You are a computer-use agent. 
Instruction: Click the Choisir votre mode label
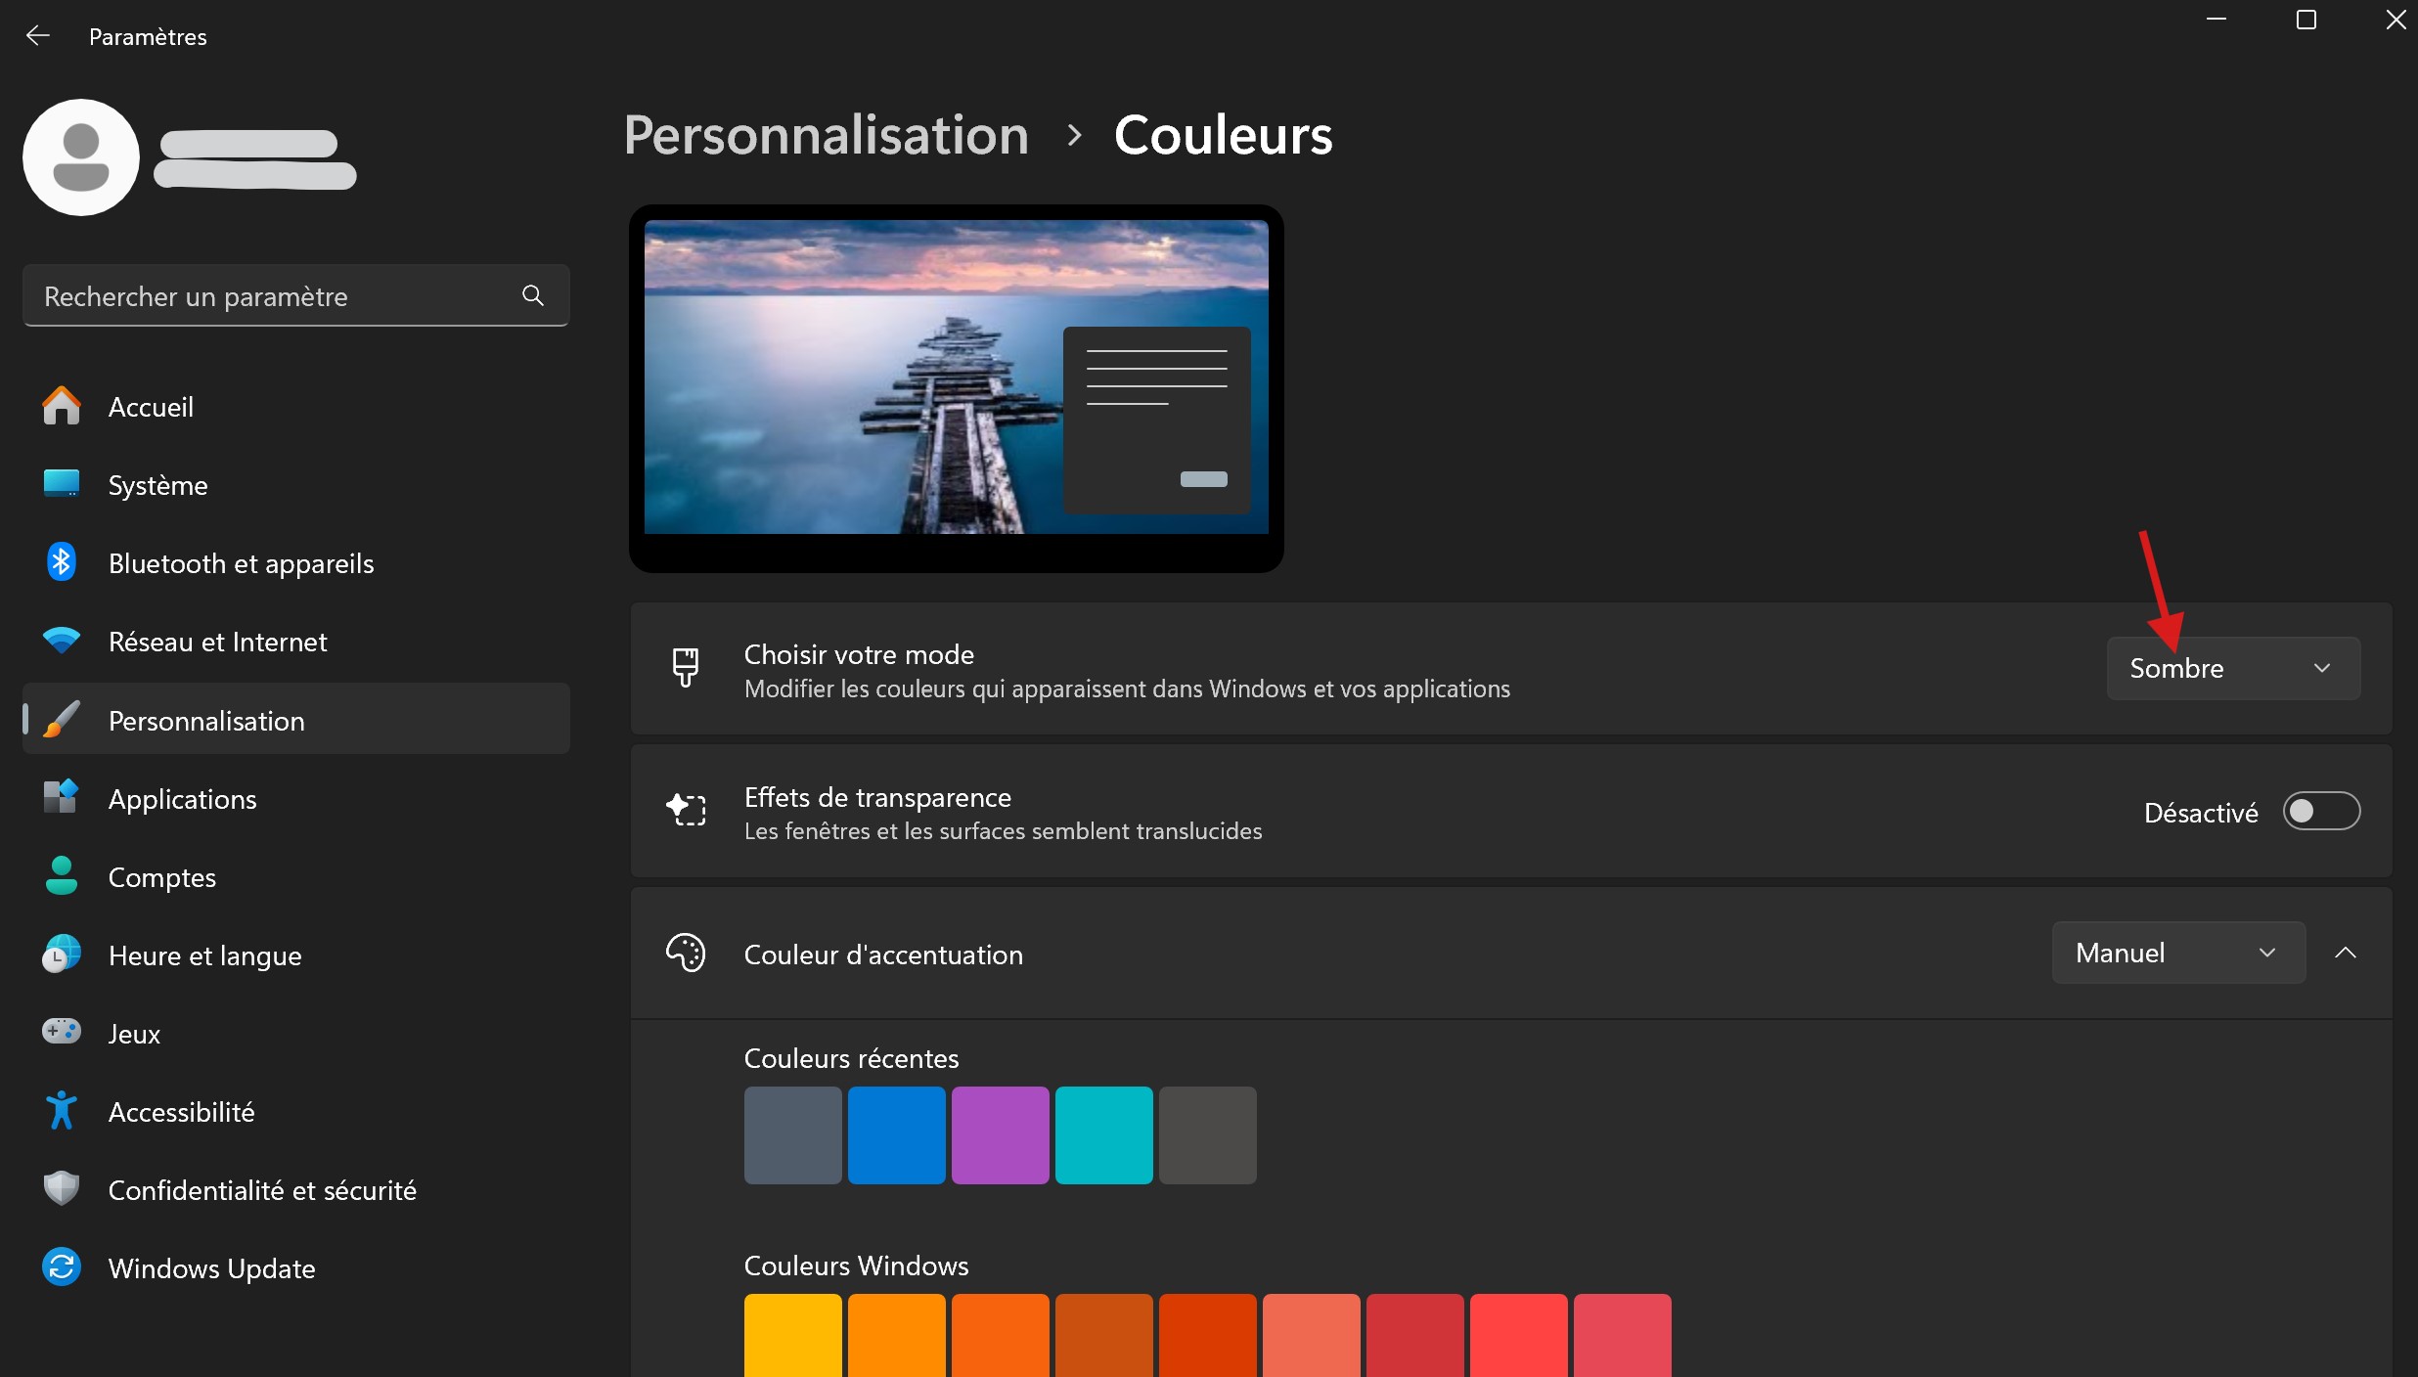point(859,654)
